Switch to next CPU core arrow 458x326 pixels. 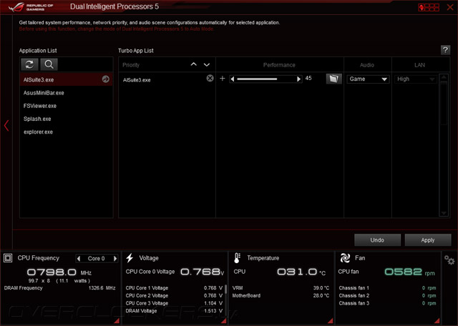pyautogui.click(x=115, y=258)
